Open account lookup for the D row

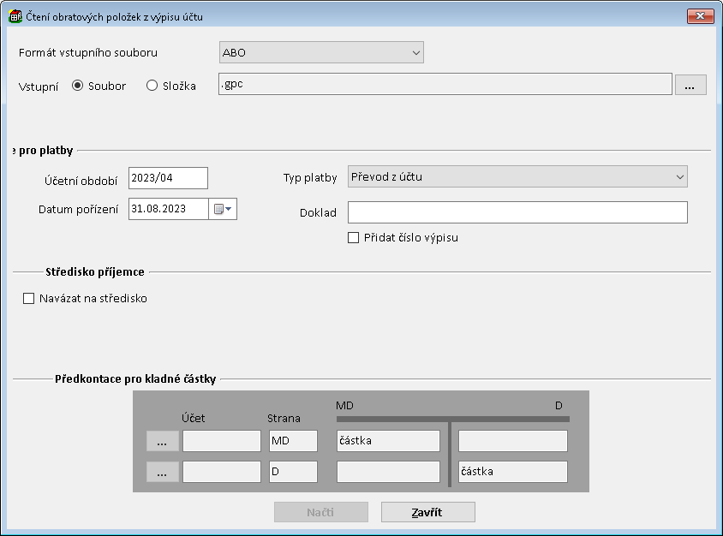tap(162, 472)
